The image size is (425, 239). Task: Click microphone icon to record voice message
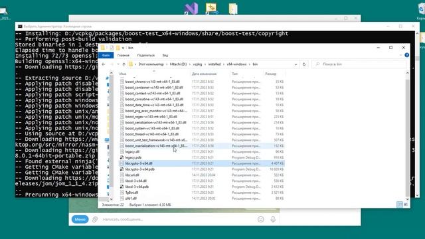point(273,219)
